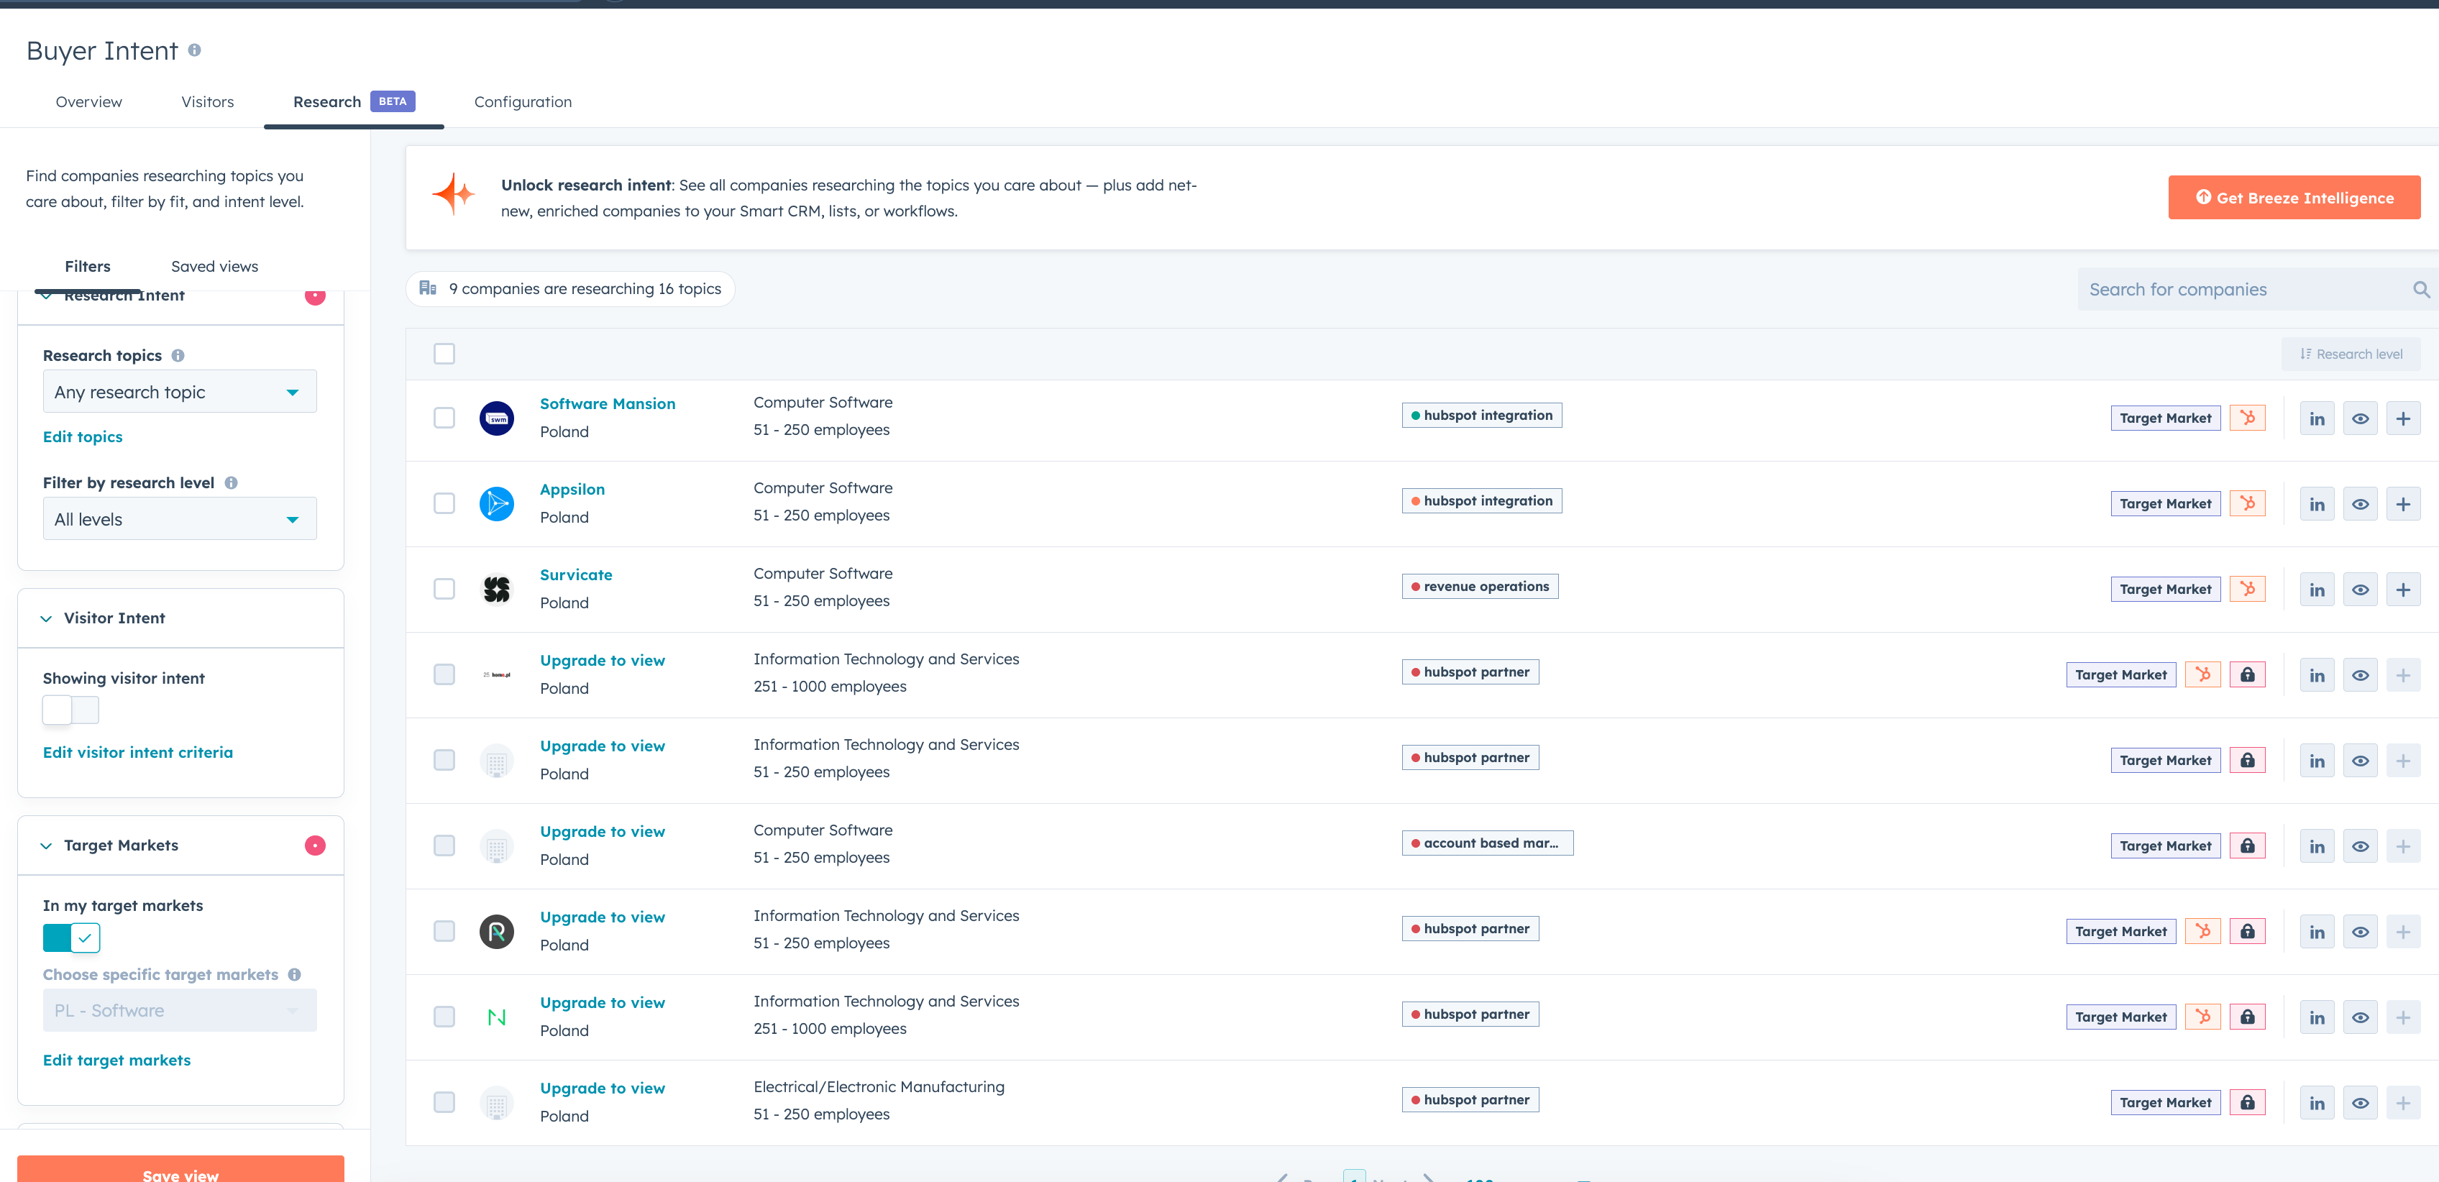Open LinkedIn icon for Software Mansion
Viewport: 2439px width, 1182px height.
click(x=2316, y=418)
